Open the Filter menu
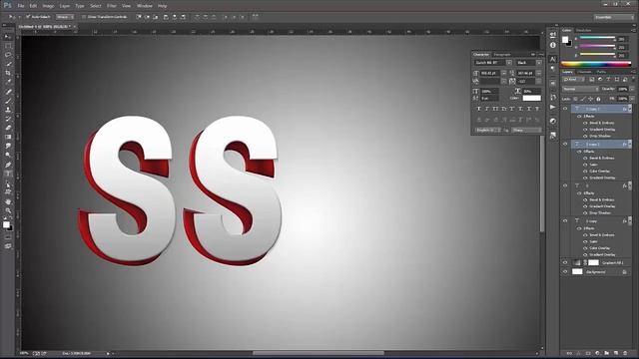 (111, 6)
